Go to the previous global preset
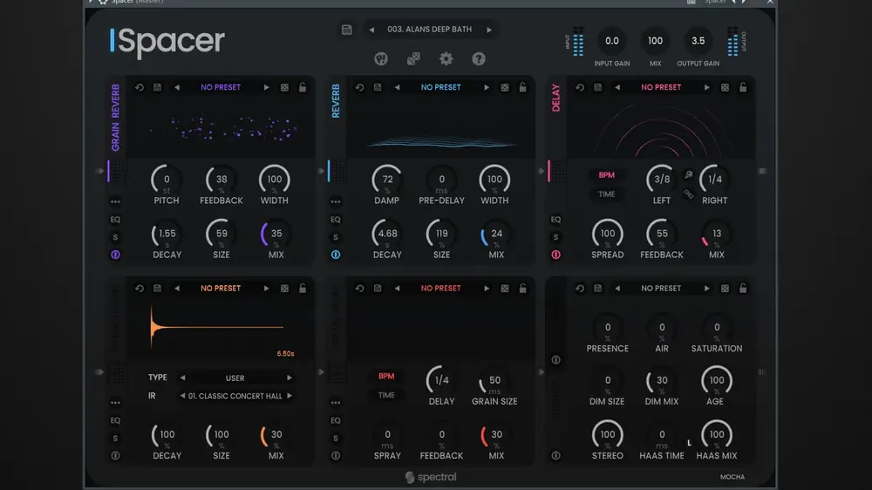872x490 pixels. click(371, 30)
